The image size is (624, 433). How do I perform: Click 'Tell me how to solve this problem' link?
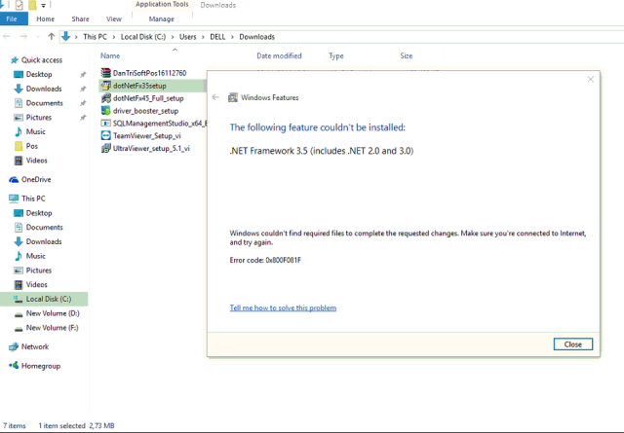tap(283, 307)
